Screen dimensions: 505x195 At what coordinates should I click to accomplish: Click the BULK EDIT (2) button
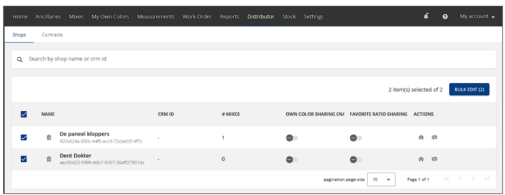(469, 89)
